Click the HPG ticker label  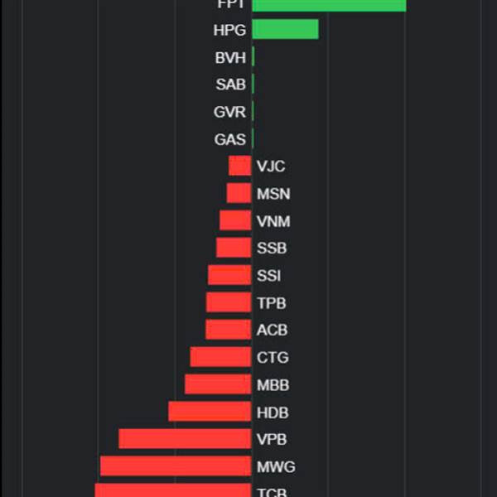(x=229, y=30)
